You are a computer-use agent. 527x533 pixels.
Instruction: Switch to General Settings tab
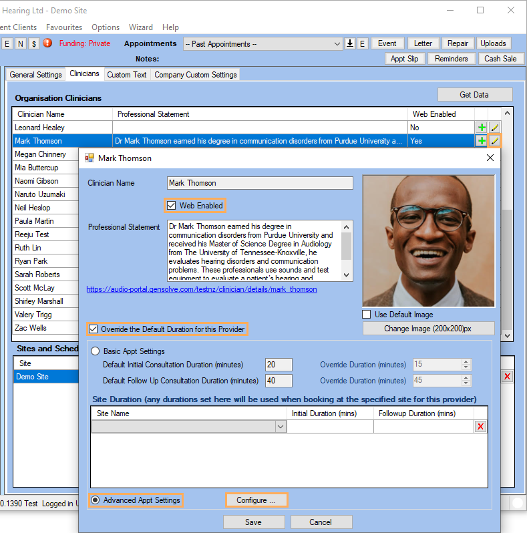click(x=35, y=75)
